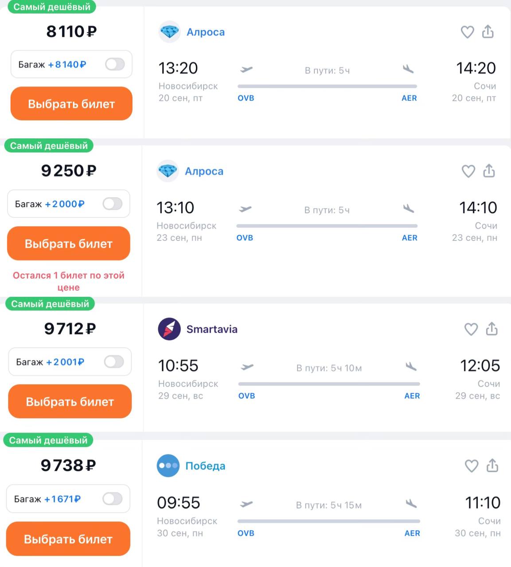The width and height of the screenshot is (511, 567).
Task: Click the Победа airline logo
Action: click(x=168, y=466)
